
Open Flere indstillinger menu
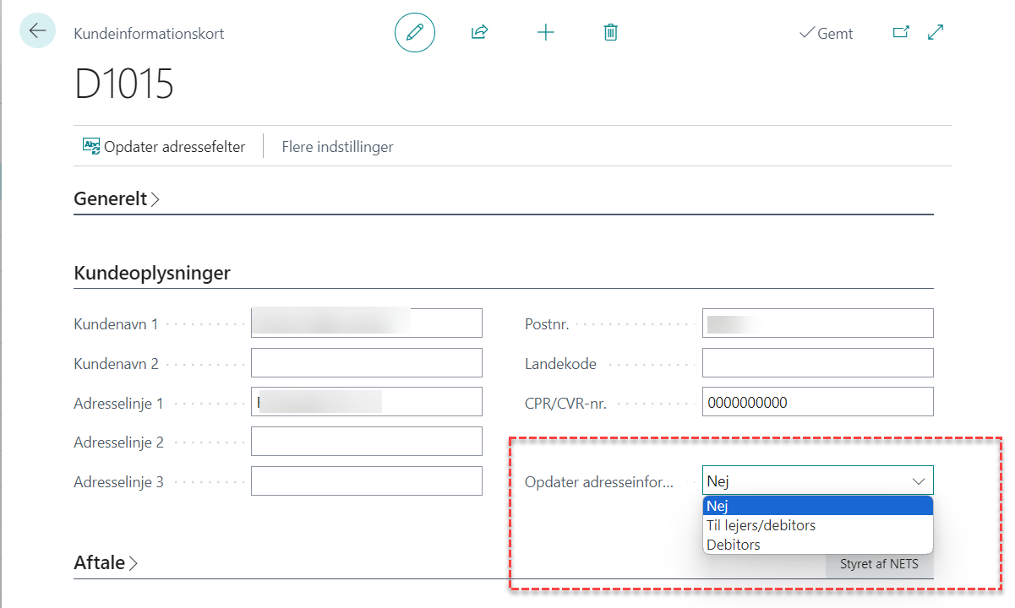(337, 147)
